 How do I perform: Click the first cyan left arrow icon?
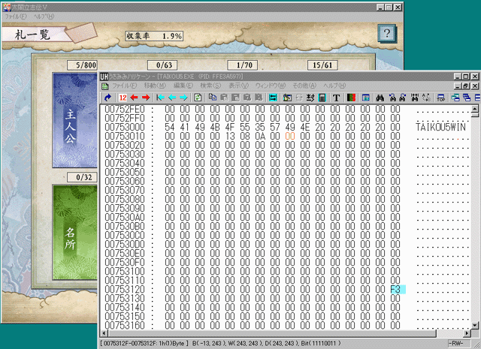click(x=159, y=98)
